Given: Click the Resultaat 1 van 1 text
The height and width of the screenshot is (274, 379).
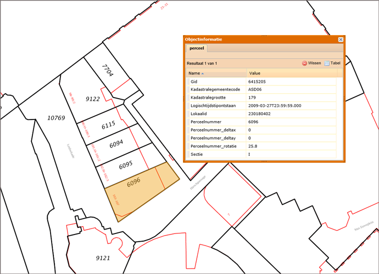Looking at the screenshot, I should (x=202, y=64).
